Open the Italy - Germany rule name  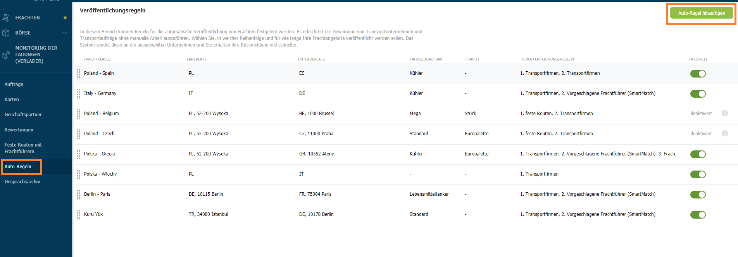(100, 93)
